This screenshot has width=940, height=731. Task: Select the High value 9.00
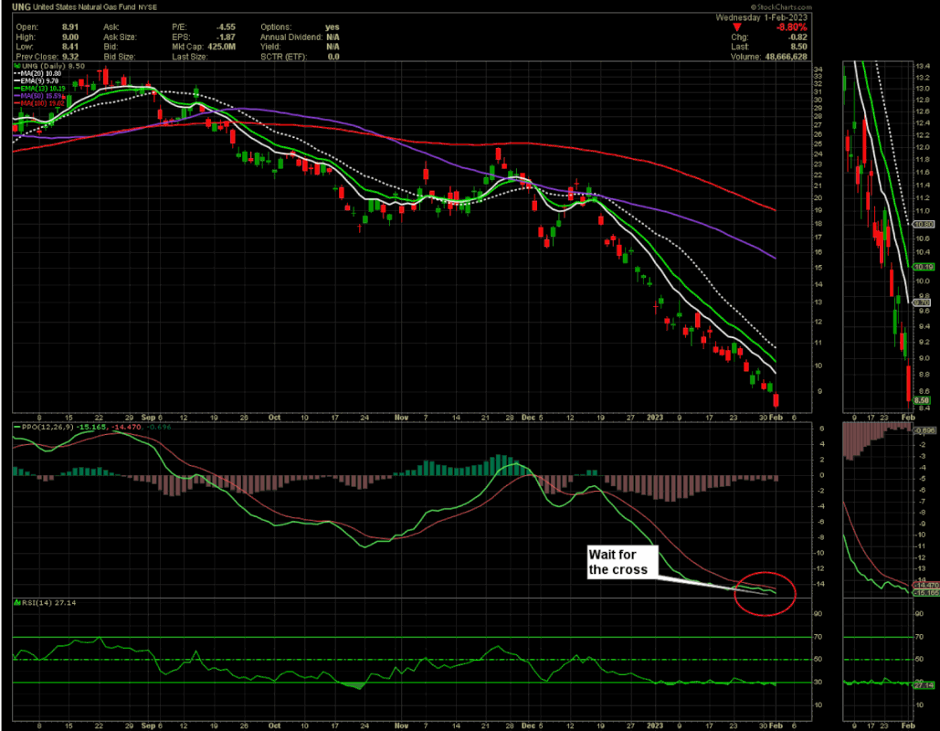click(x=70, y=37)
